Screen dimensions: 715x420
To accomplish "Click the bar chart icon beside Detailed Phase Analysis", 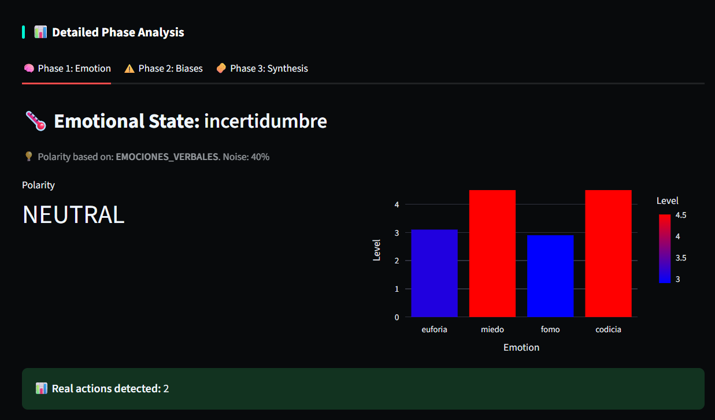I will coord(40,32).
